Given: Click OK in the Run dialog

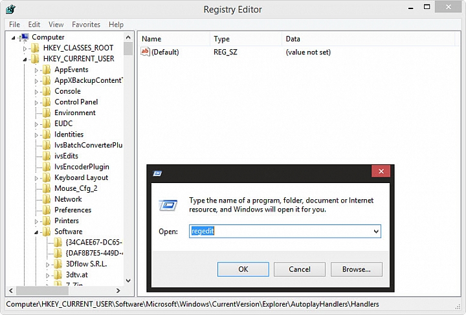Looking at the screenshot, I should coord(243,269).
